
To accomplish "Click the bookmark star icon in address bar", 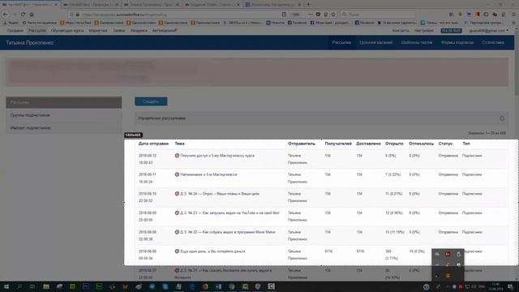I will point(333,15).
